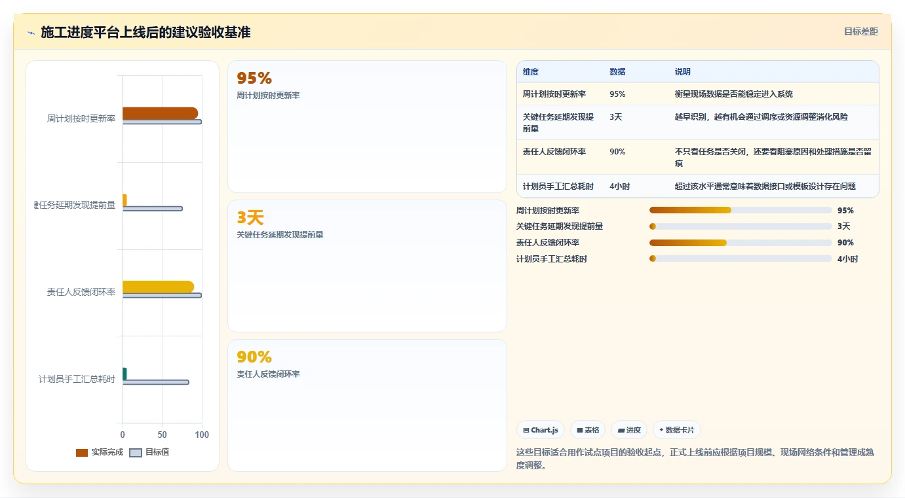Click the panel title 施工进度平台上线后的建议验收基准

[145, 32]
